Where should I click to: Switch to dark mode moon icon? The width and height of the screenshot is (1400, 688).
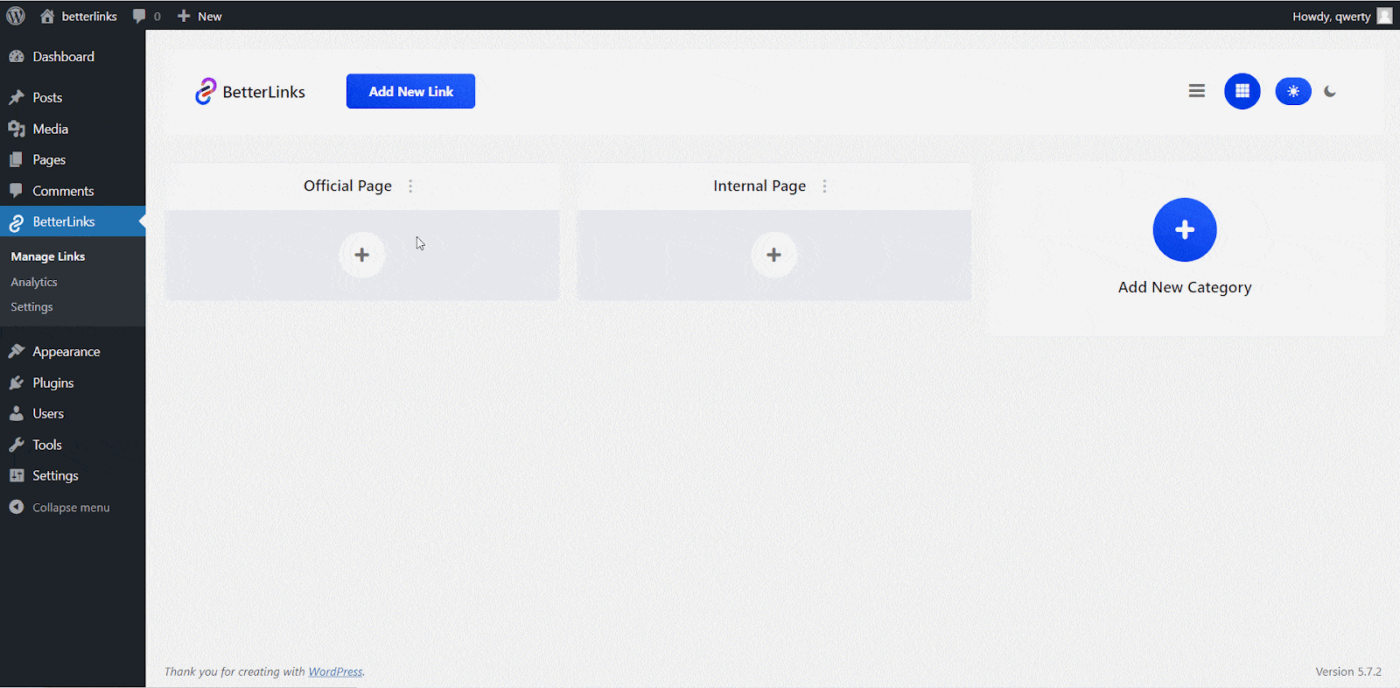pos(1330,91)
